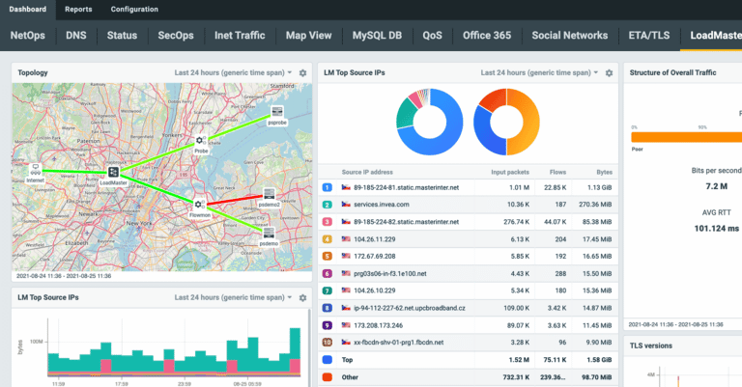Select the LoadMaster node on map
The width and height of the screenshot is (742, 387).
(113, 172)
